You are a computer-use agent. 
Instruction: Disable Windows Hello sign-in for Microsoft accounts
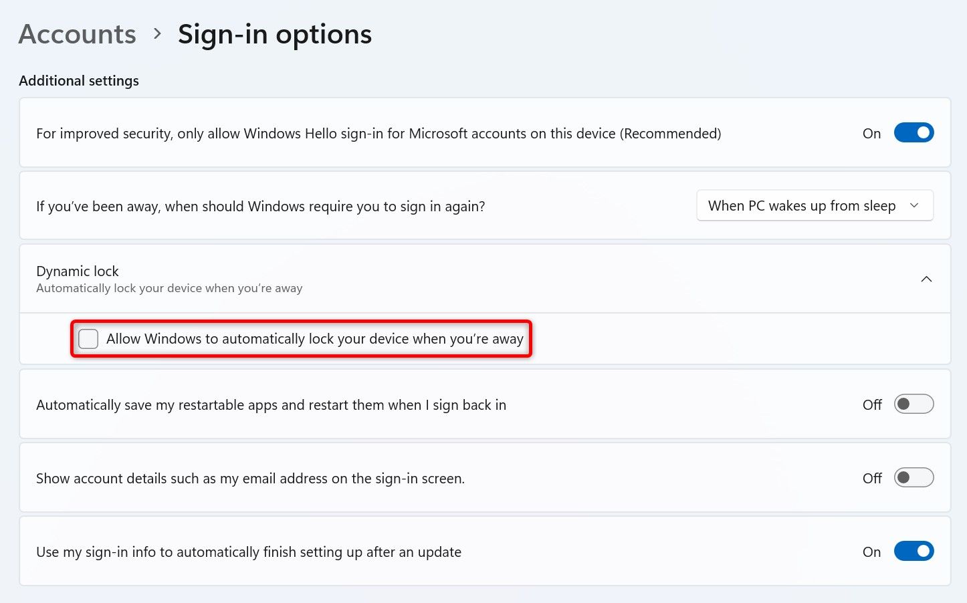tap(914, 132)
